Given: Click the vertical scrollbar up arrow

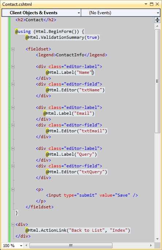Looking at the screenshot, I should point(157,26).
